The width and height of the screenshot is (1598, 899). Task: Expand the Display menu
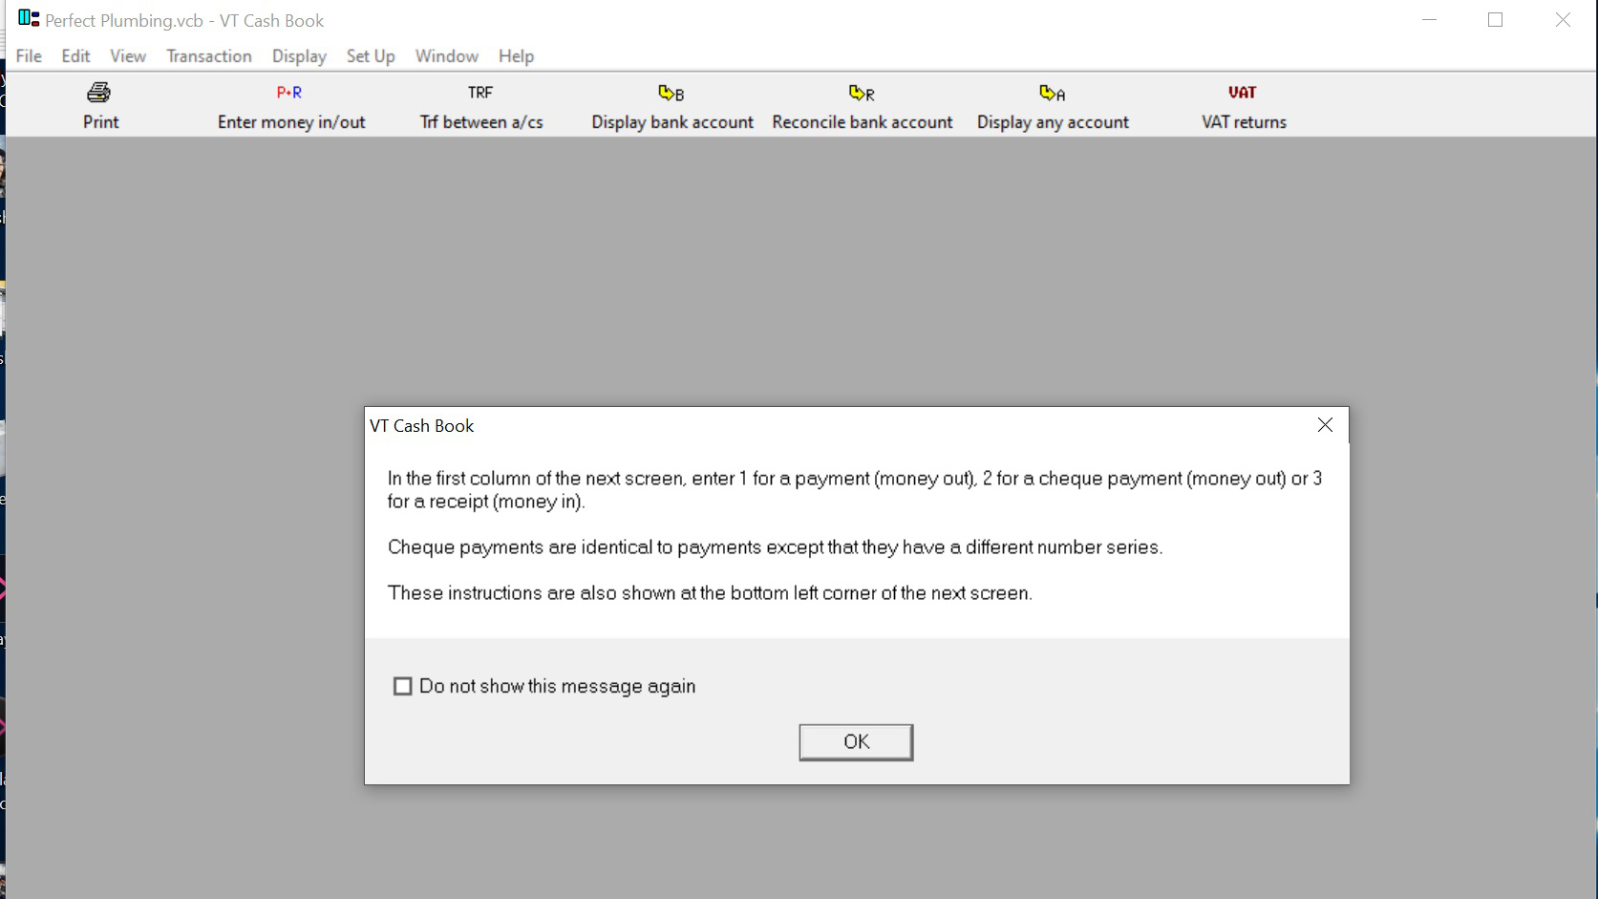click(x=299, y=56)
